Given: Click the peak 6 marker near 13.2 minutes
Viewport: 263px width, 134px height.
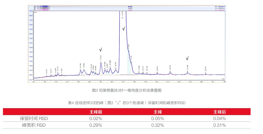Looking at the screenshot, I should click(x=81, y=67).
